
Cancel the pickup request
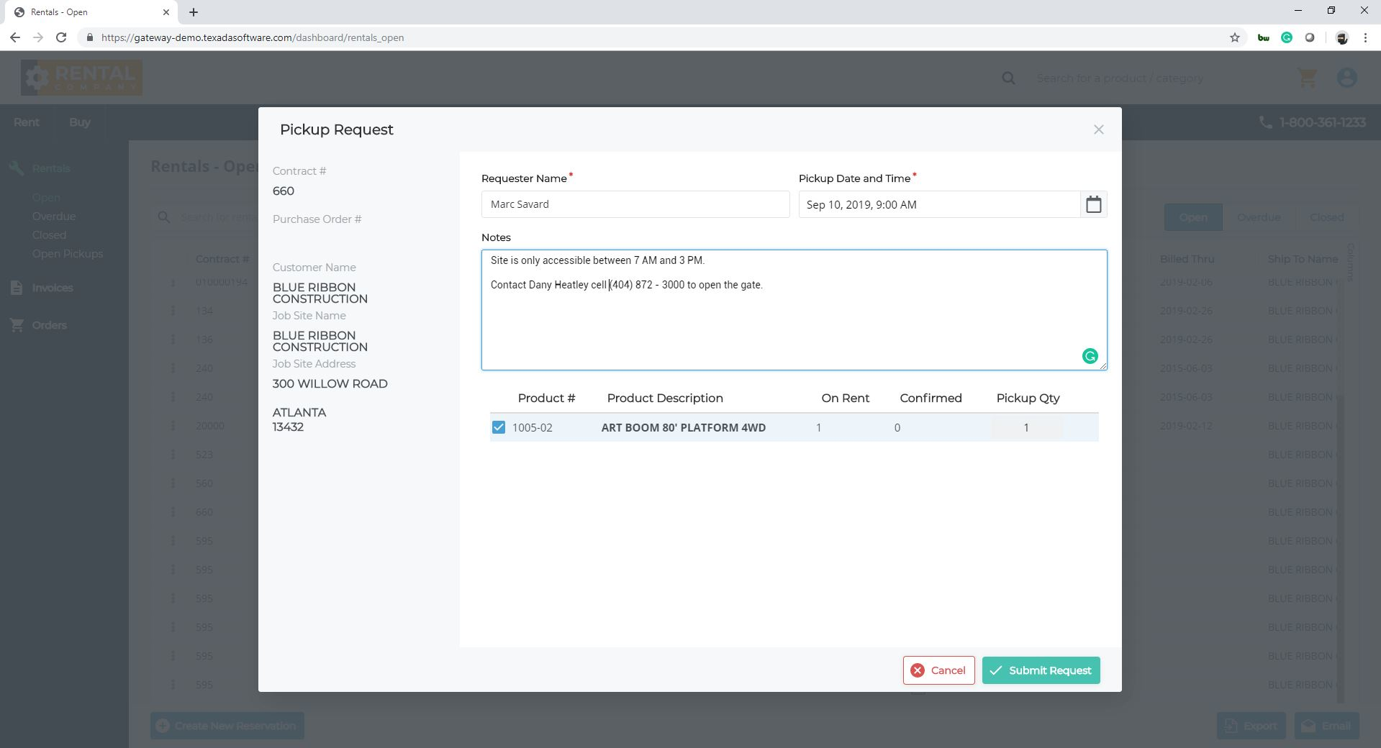pyautogui.click(x=939, y=670)
